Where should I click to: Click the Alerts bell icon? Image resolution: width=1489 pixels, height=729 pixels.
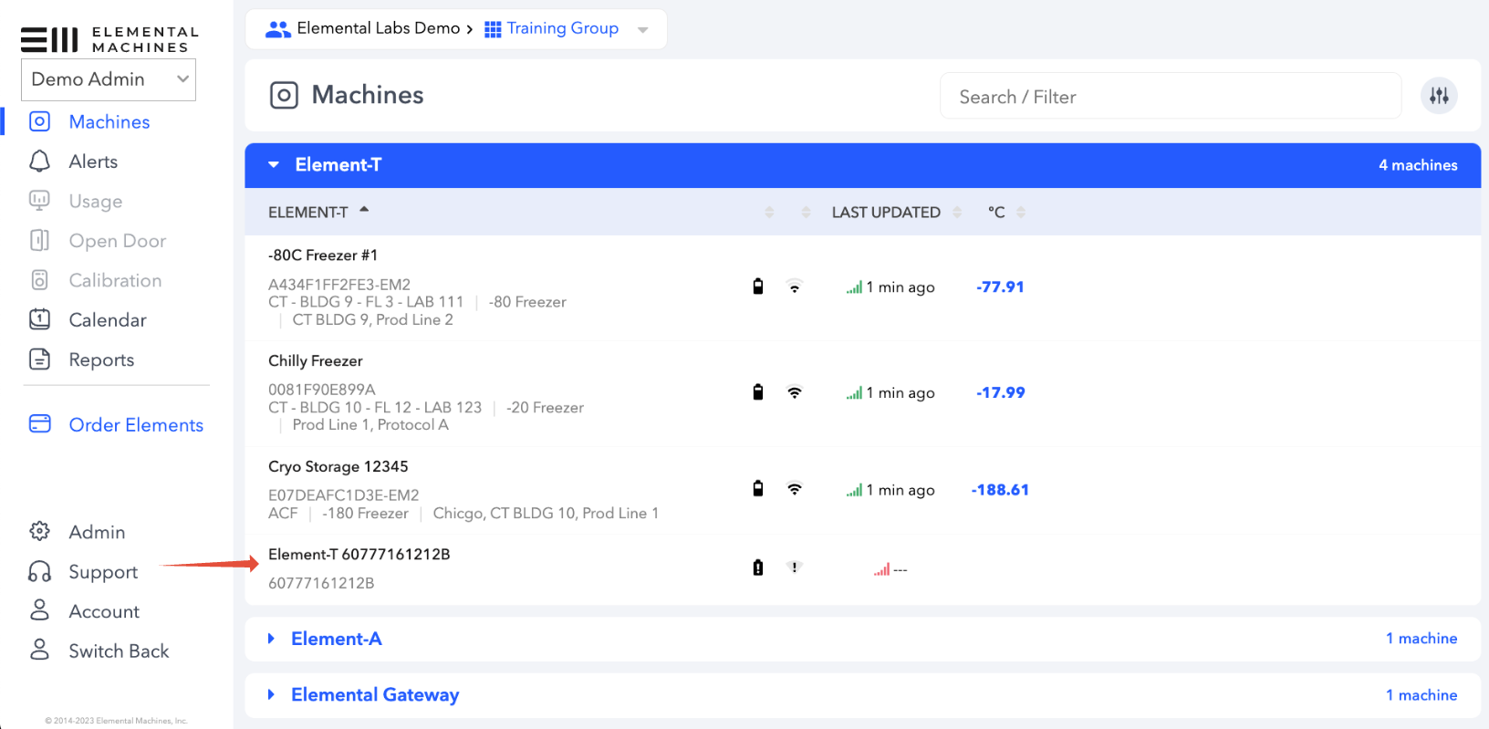(39, 161)
